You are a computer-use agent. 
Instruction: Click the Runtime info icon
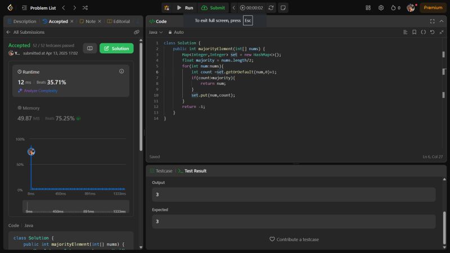click(121, 71)
